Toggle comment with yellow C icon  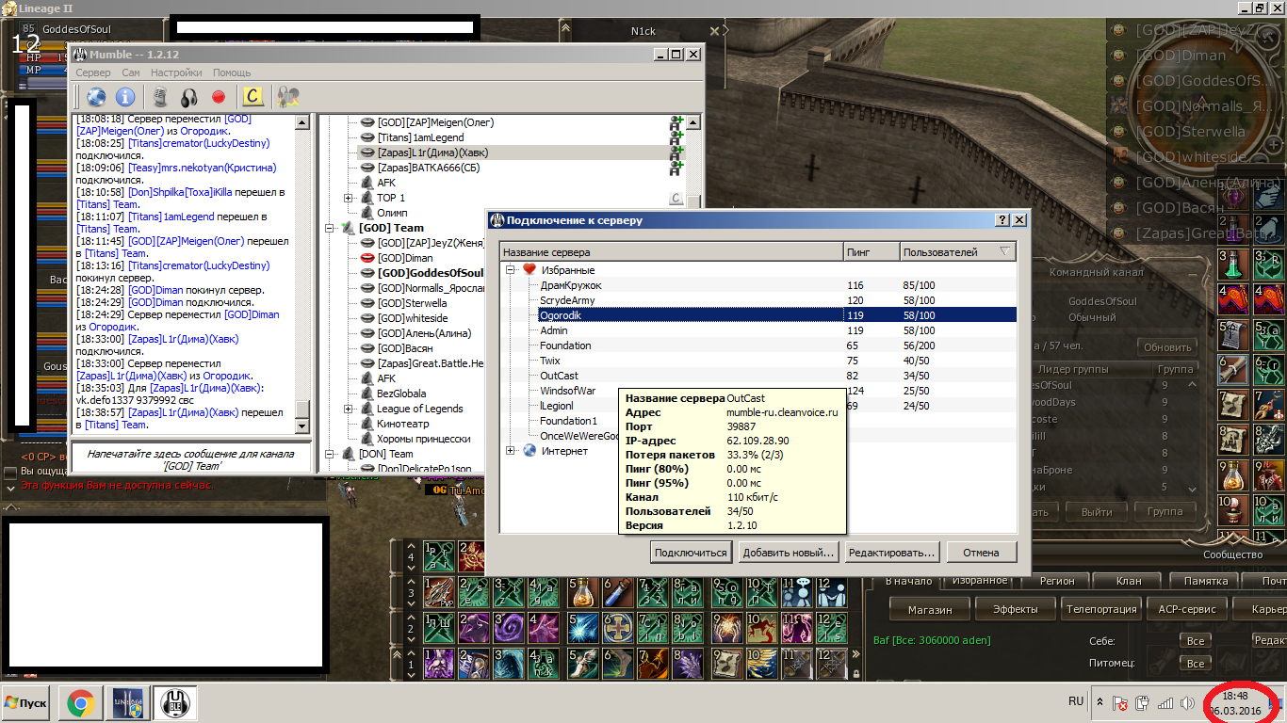[252, 96]
